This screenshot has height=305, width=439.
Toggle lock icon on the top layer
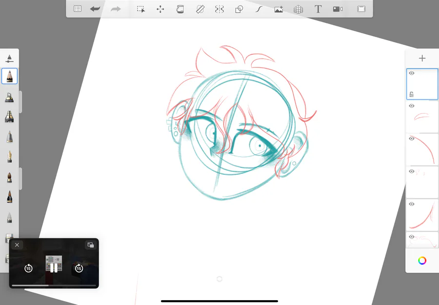point(412,94)
